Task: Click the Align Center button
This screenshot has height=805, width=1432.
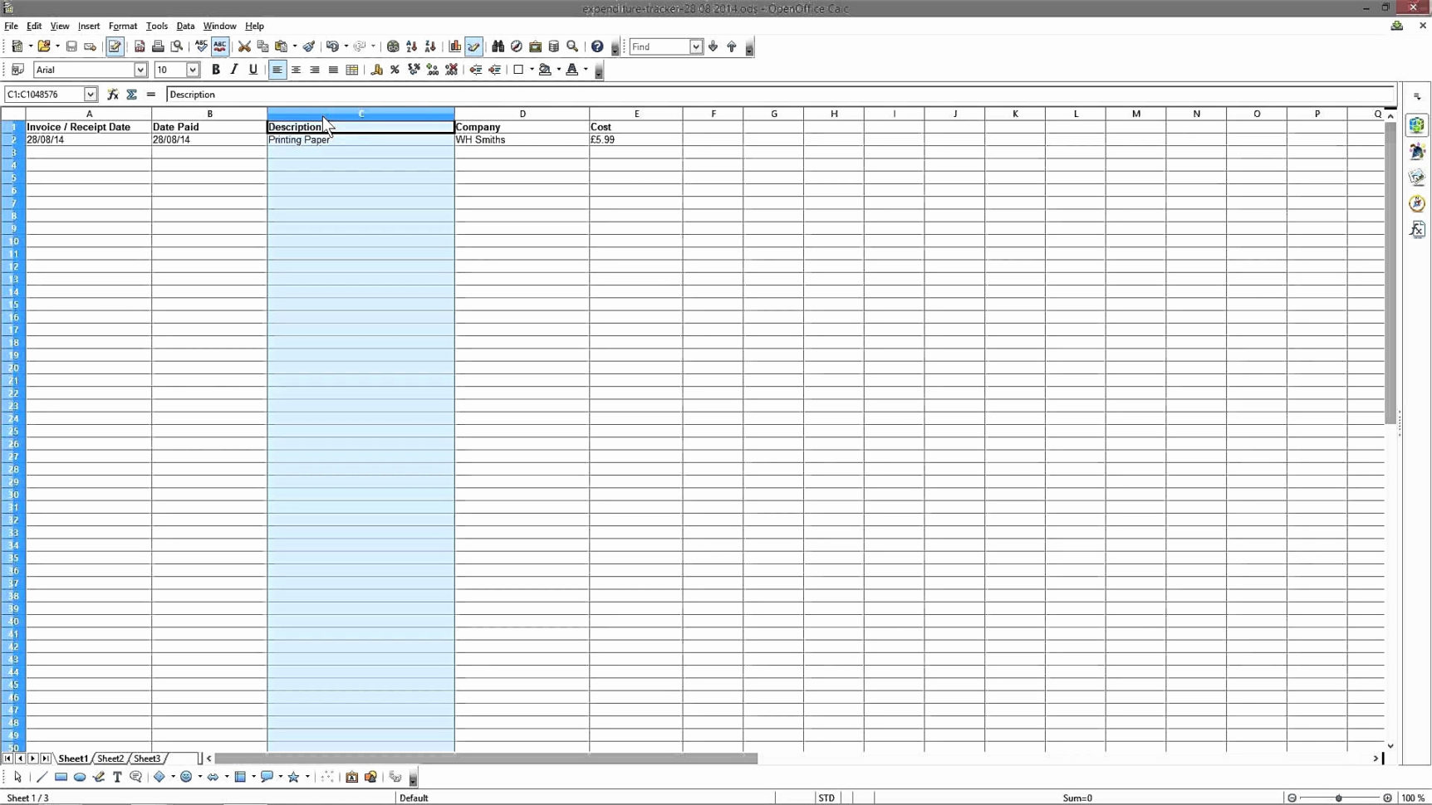Action: click(x=296, y=70)
